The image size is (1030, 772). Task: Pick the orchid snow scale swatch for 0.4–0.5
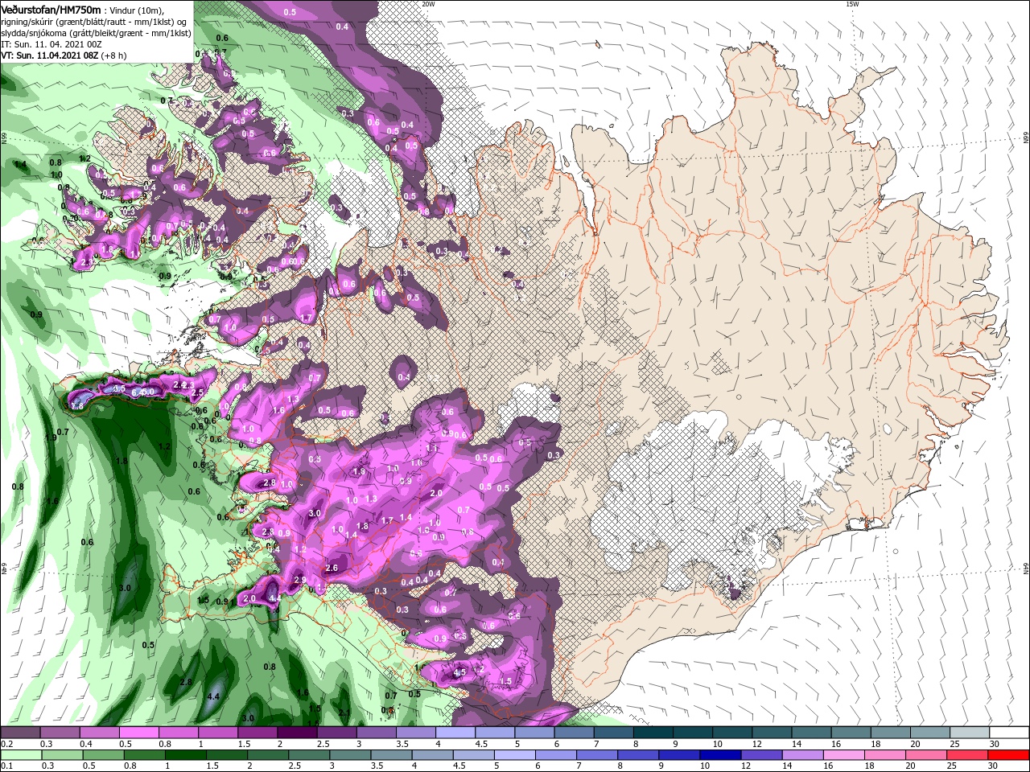(x=99, y=733)
